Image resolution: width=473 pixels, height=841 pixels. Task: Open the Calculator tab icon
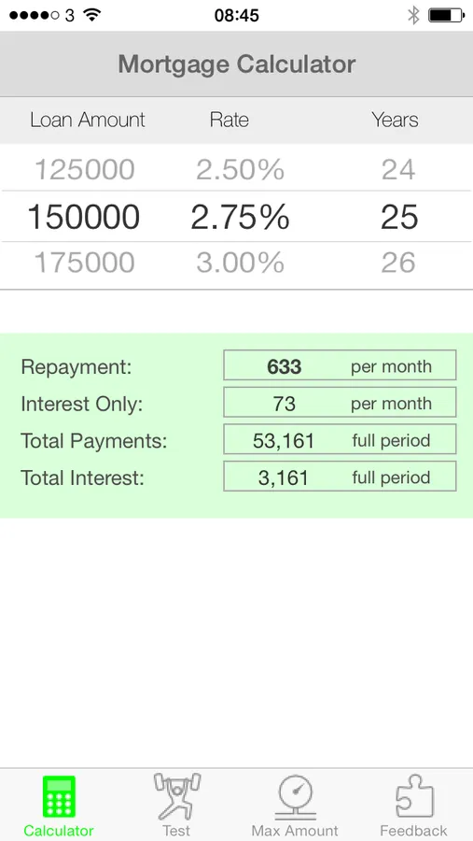click(x=59, y=796)
